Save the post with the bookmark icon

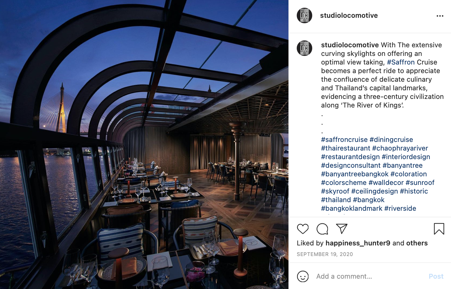click(439, 229)
